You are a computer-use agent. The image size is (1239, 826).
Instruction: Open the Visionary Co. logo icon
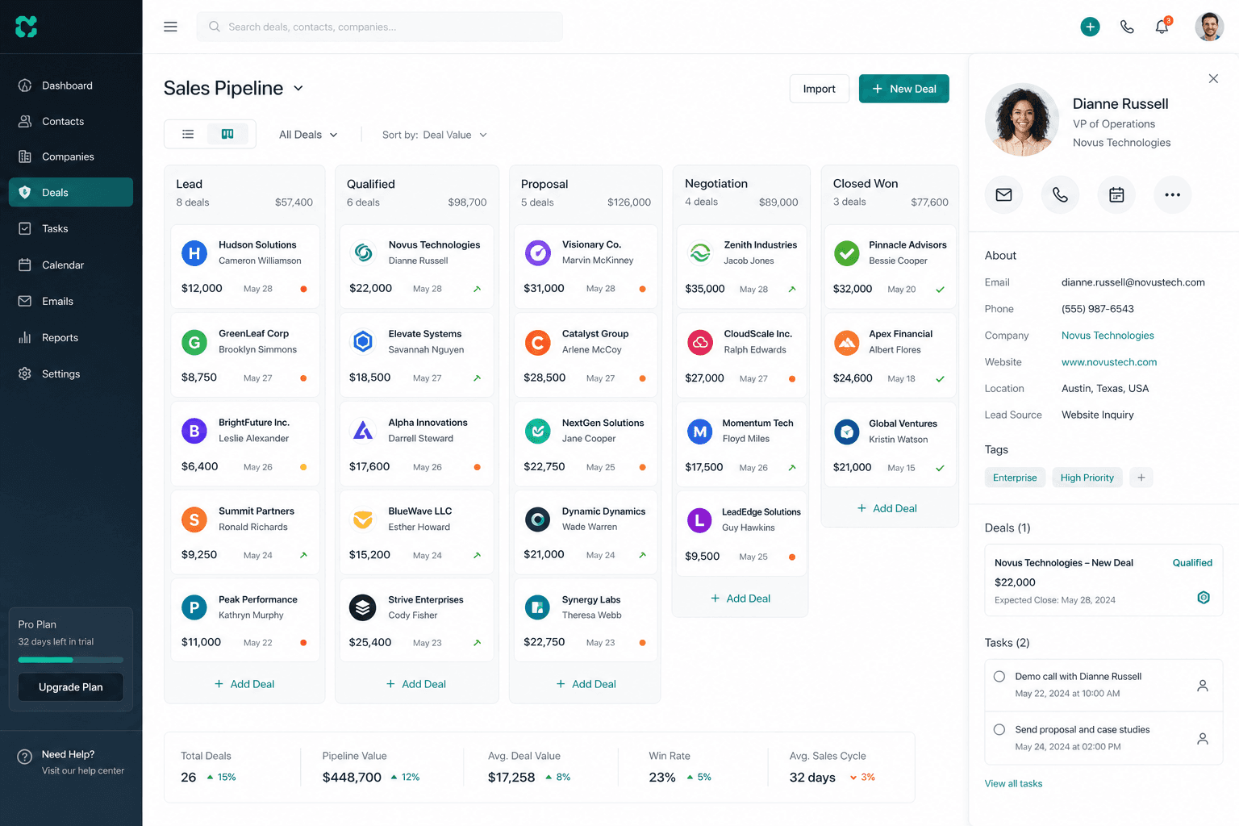[537, 252]
